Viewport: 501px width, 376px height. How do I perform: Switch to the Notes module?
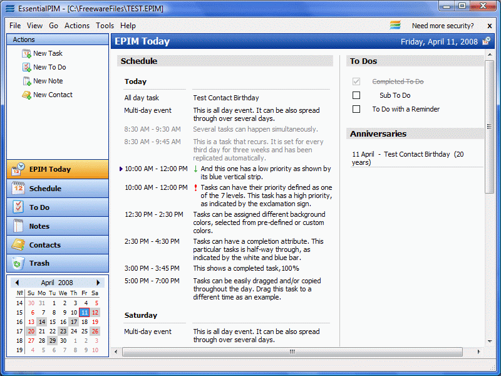click(x=58, y=226)
